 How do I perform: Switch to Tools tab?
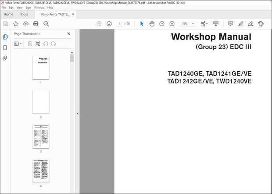pyautogui.click(x=24, y=14)
